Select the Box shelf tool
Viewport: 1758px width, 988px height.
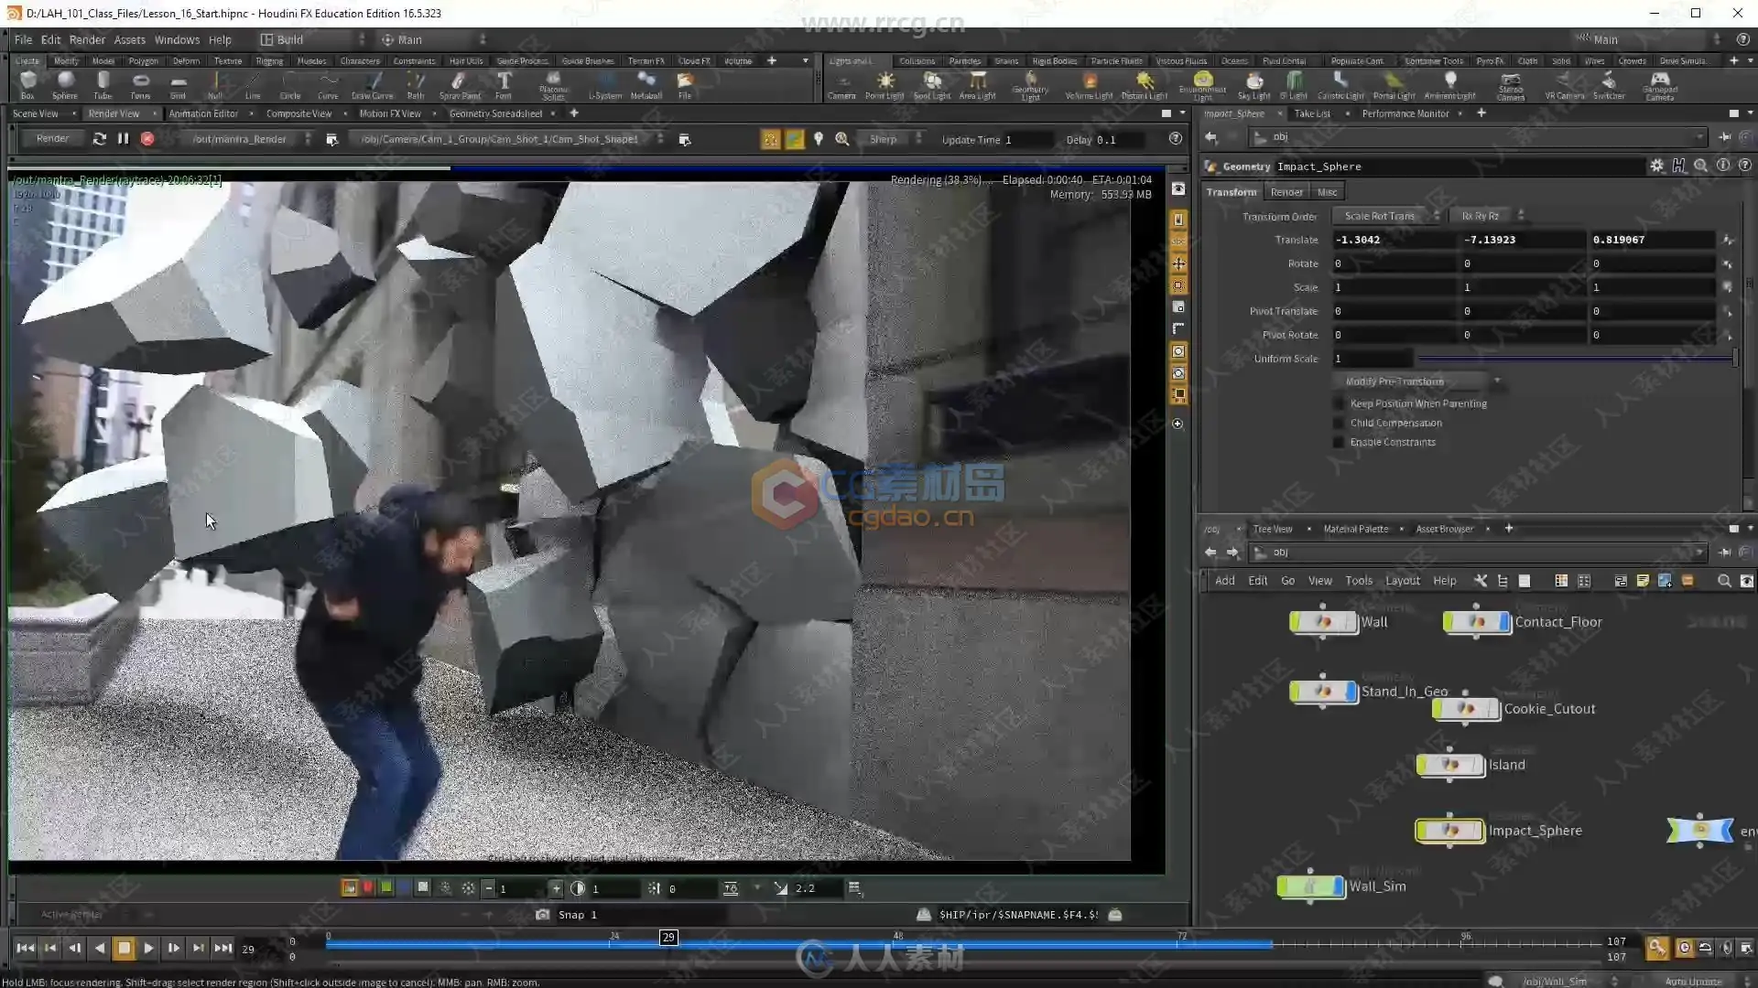pyautogui.click(x=27, y=84)
